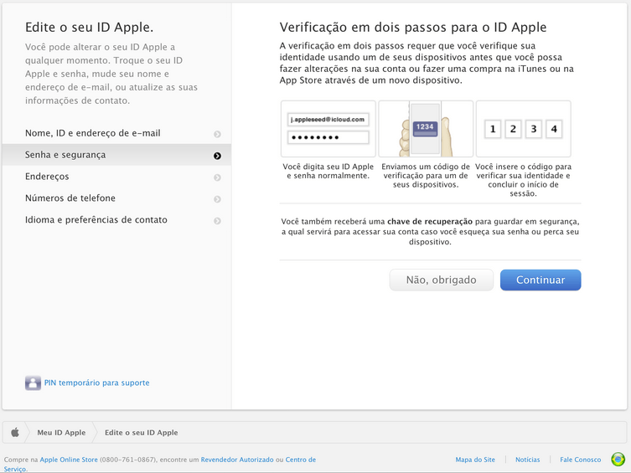
Task: Click the bold chave de recuperação text
Action: pos(430,221)
